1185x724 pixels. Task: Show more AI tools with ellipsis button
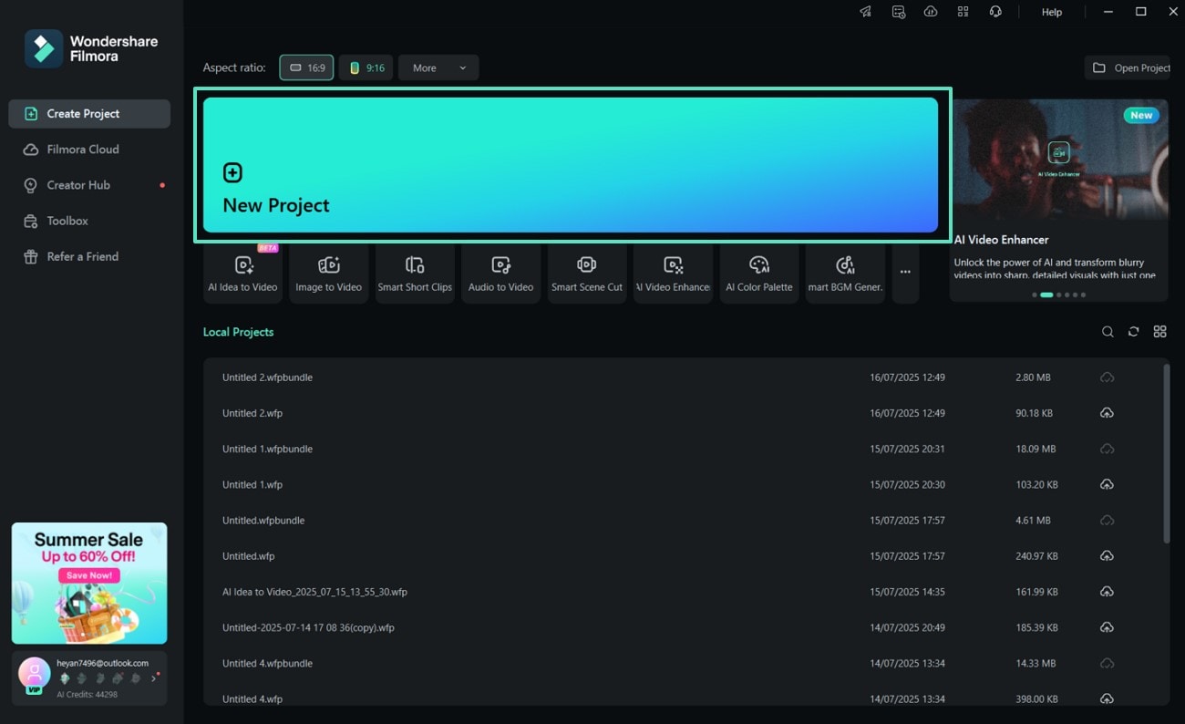905,272
